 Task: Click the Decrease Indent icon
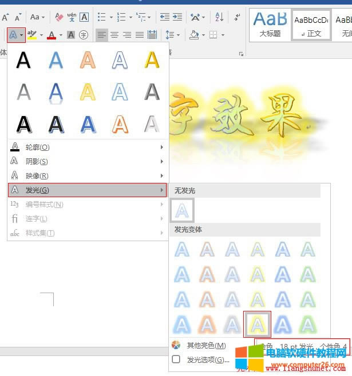(x=165, y=17)
